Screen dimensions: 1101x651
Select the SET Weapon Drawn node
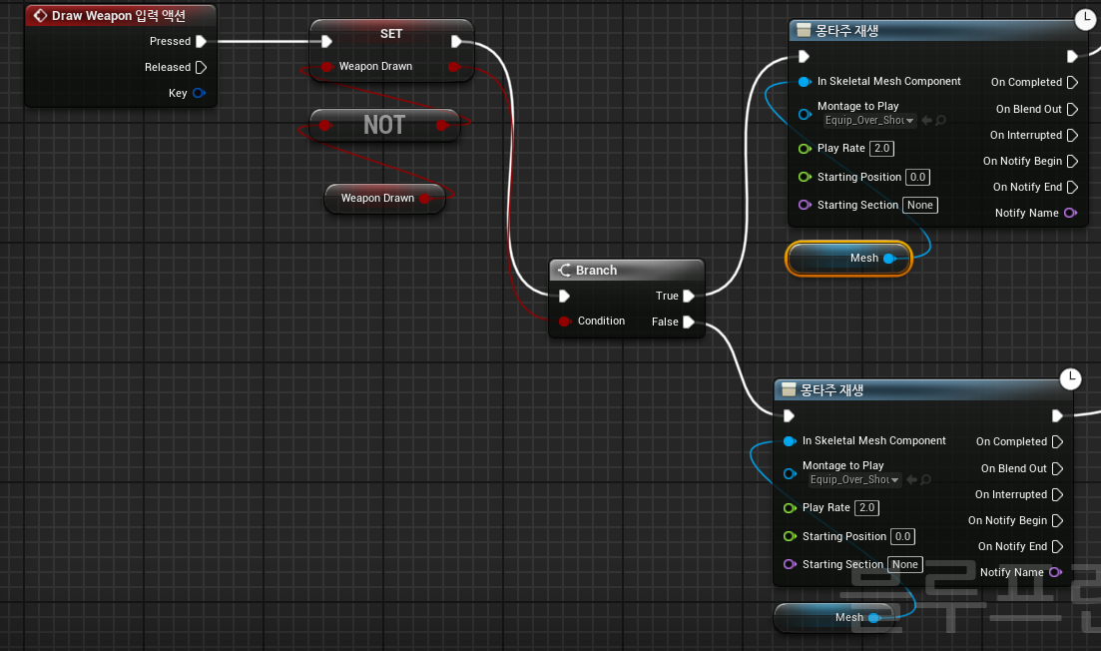[390, 33]
